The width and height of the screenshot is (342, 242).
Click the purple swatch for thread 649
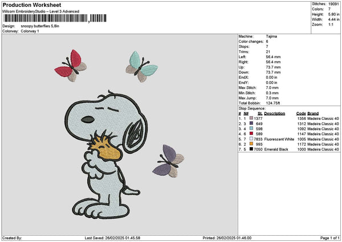[x=251, y=123]
